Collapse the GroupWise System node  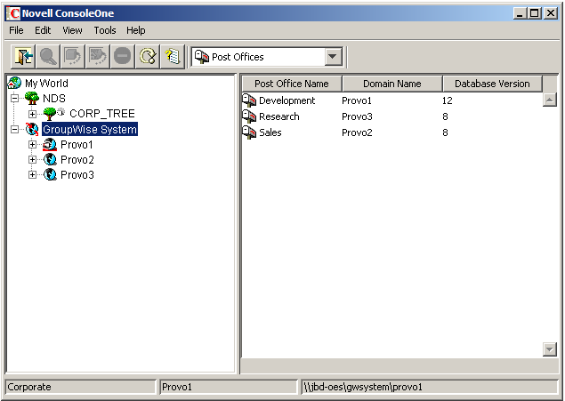click(14, 129)
